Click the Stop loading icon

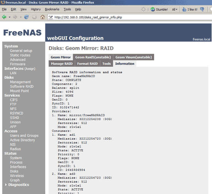(x=34, y=17)
